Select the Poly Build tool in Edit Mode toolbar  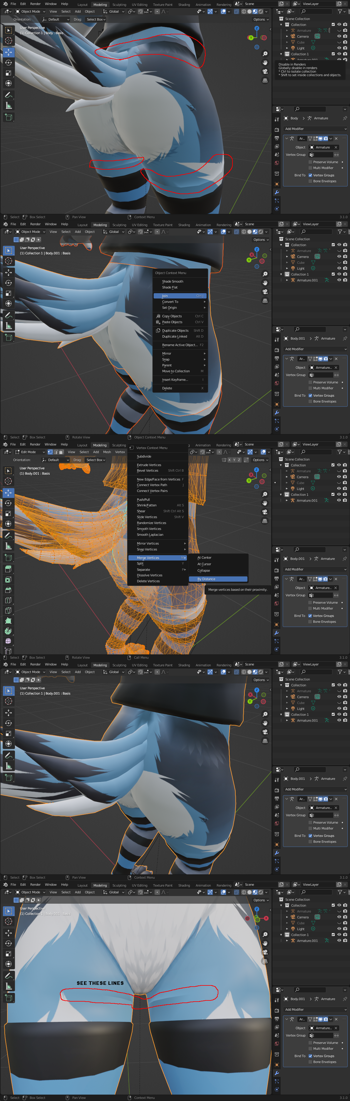(8, 620)
